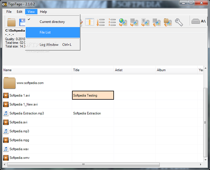Select the www.softpedia.com folder name
Image resolution: width=210 pixels, height=170 pixels.
pyautogui.click(x=30, y=83)
